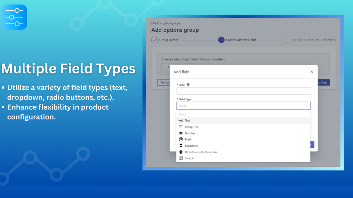Focus the Label input field

[x=244, y=91]
